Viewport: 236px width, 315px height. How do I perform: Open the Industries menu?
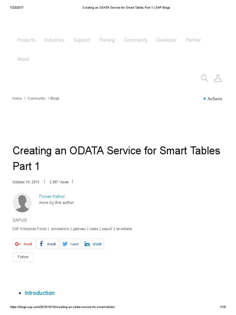pos(54,40)
